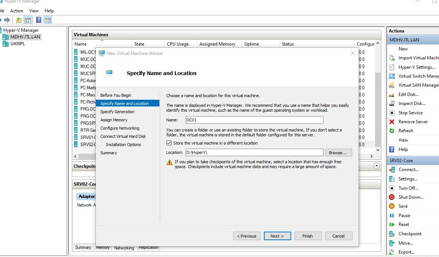This screenshot has height=257, width=439.
Task: Select U409PL server in tree
Action: click(18, 44)
